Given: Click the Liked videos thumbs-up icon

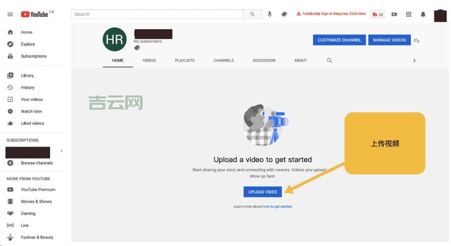Looking at the screenshot, I should [x=10, y=123].
